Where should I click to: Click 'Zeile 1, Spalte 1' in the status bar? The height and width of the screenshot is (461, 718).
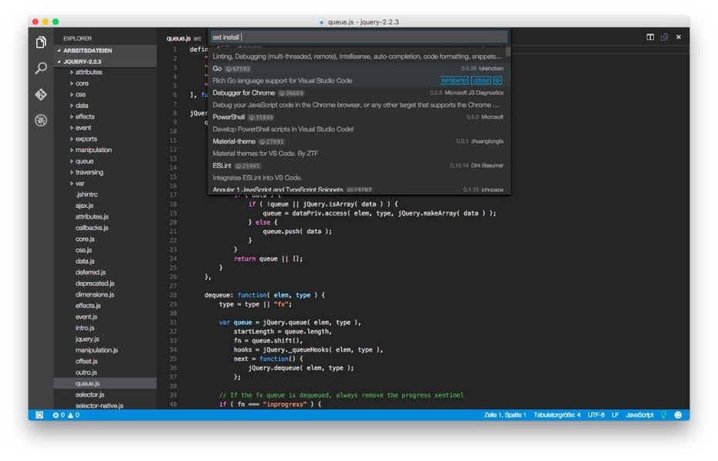click(505, 415)
